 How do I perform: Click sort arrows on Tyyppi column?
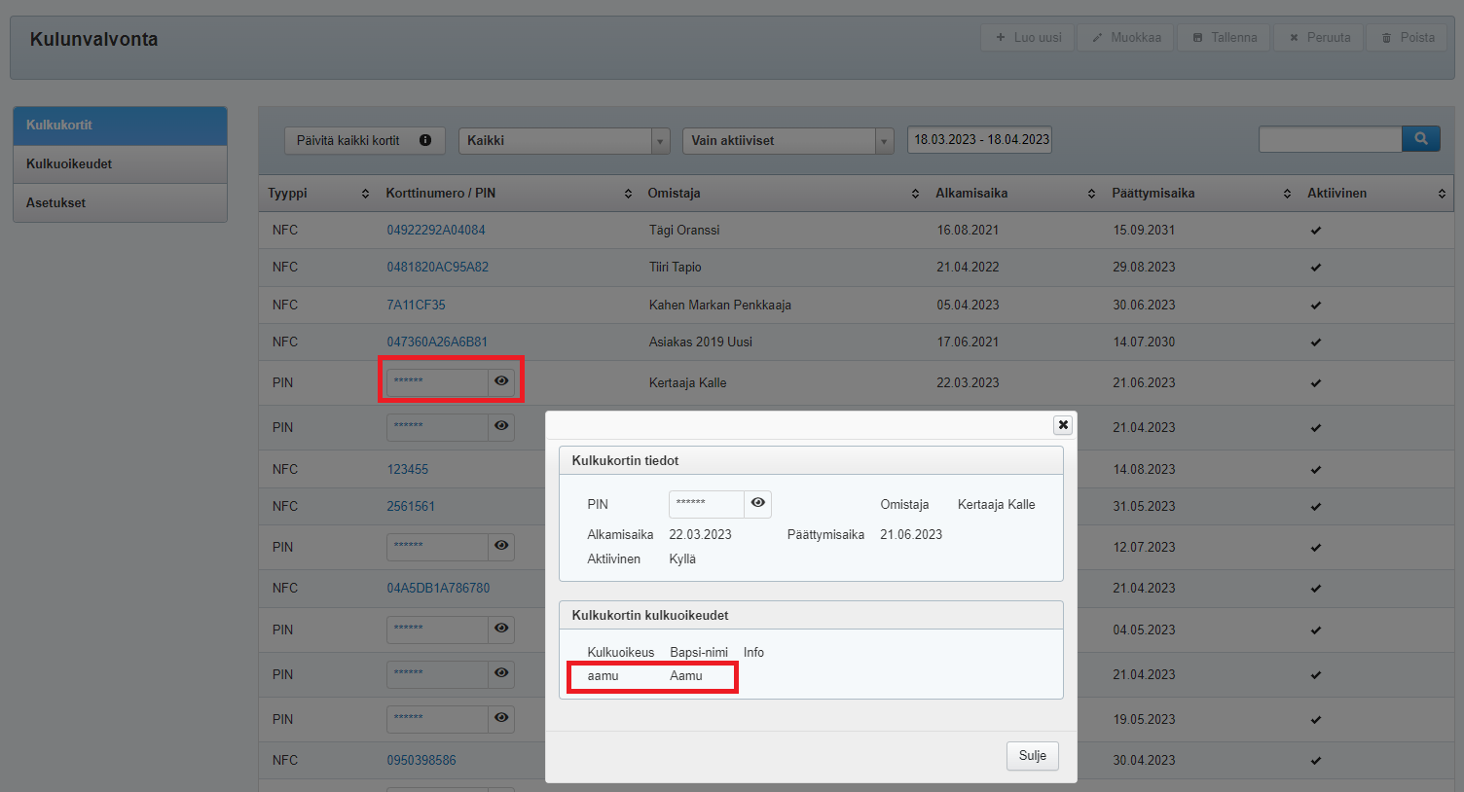tap(365, 194)
